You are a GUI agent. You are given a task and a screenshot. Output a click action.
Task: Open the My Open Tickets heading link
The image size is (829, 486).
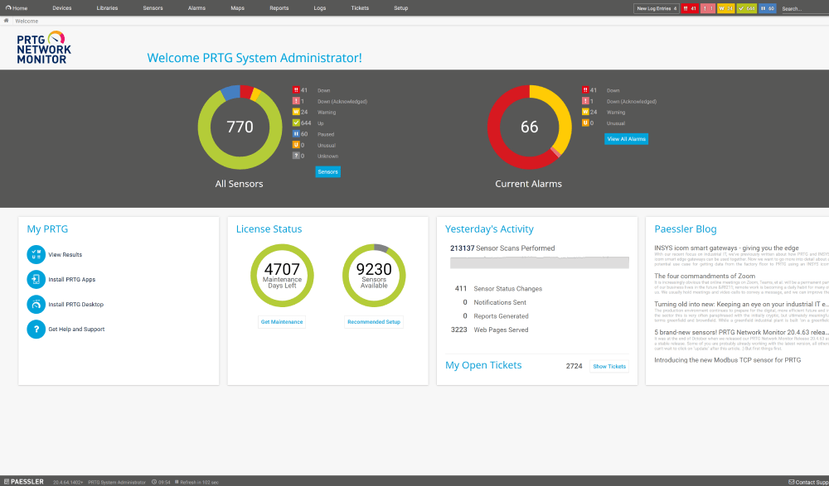[483, 365]
